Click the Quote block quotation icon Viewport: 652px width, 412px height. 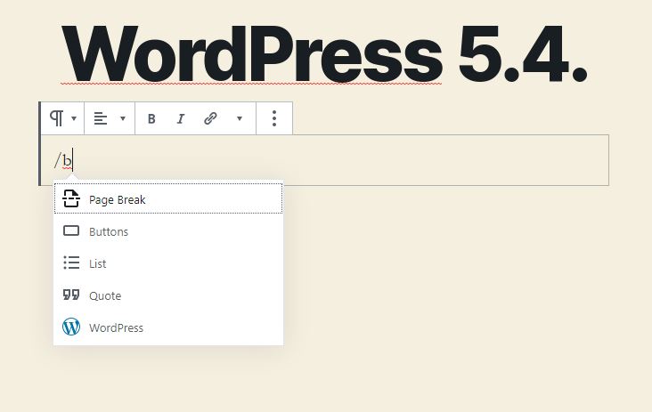tap(71, 295)
